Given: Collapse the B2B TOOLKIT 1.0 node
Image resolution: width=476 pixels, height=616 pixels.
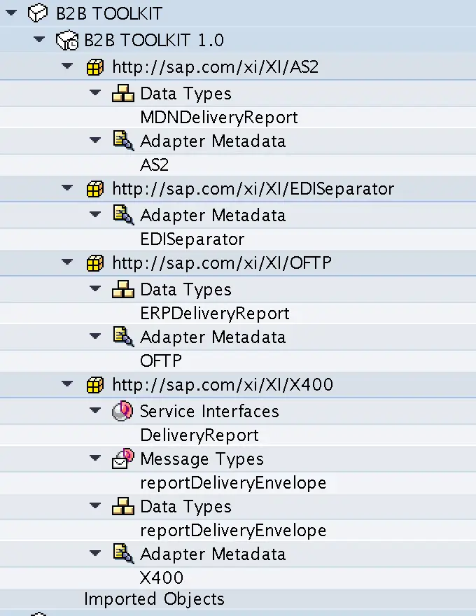Looking at the screenshot, I should click(x=39, y=39).
